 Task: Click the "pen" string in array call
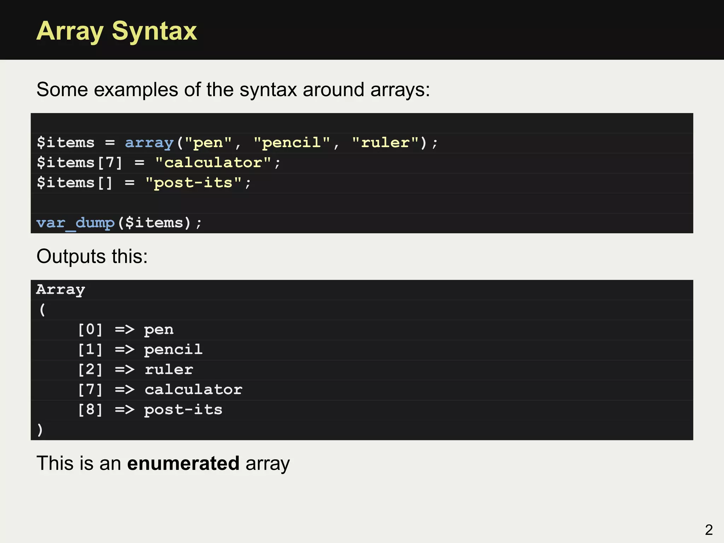208,143
